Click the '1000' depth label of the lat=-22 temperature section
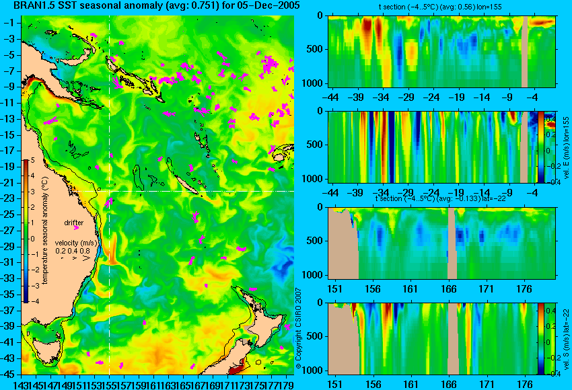Screen dimensions: 572x390 click(x=312, y=275)
